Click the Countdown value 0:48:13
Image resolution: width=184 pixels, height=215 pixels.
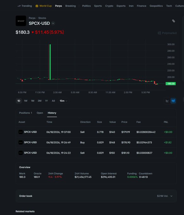point(143,177)
